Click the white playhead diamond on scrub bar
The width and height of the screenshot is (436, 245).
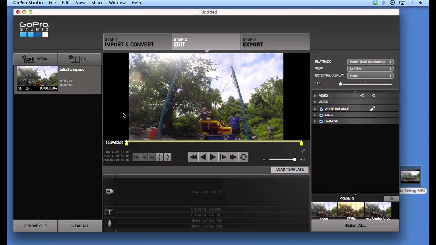pyautogui.click(x=126, y=141)
